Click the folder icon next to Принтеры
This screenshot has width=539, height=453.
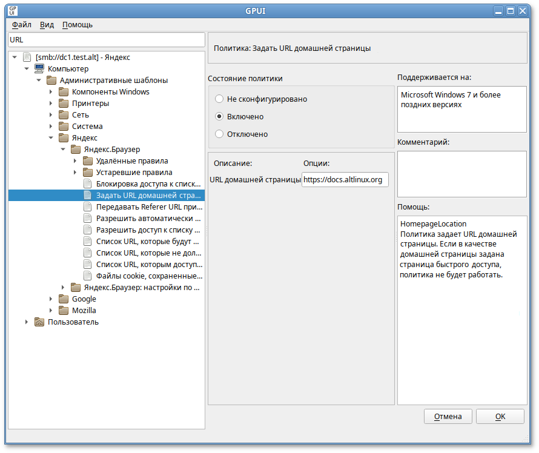(x=64, y=104)
